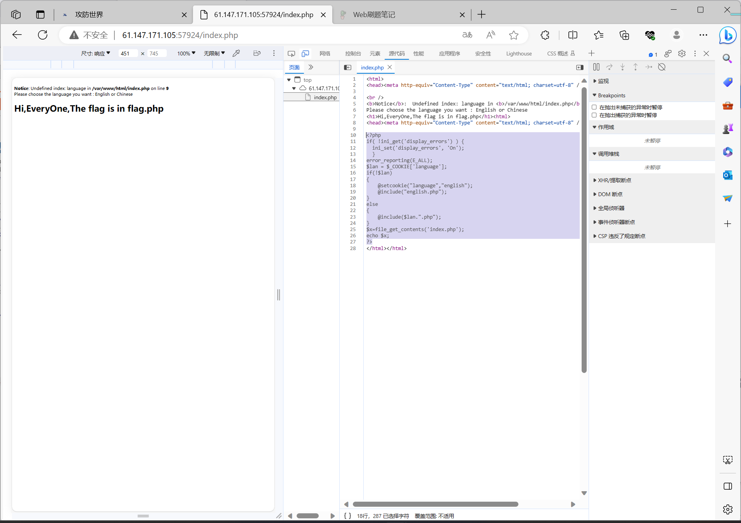Screen dimensions: 741x523
Task: Click the step into debugger button
Action: 622,67
